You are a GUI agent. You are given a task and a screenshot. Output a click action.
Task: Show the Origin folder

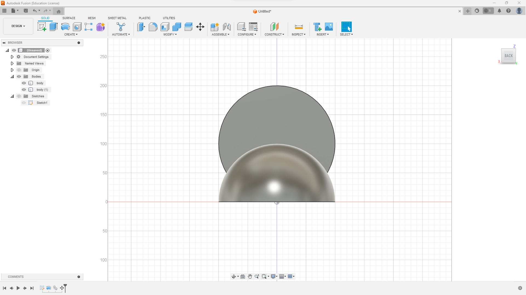point(19,70)
